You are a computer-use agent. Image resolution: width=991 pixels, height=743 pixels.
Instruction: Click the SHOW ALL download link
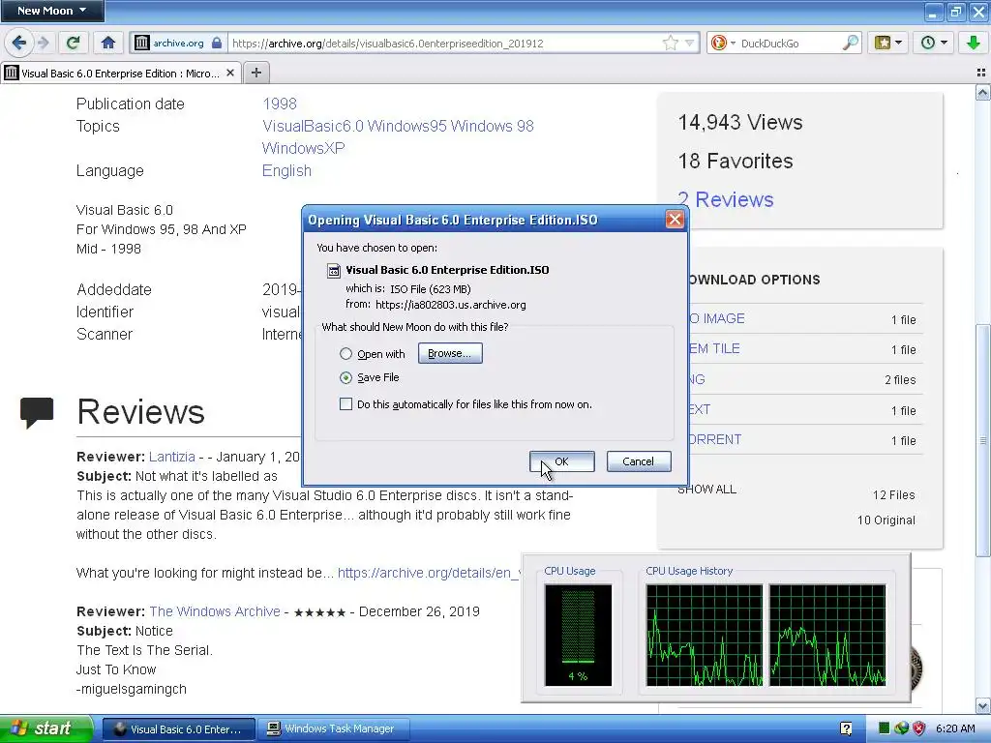[x=707, y=490]
